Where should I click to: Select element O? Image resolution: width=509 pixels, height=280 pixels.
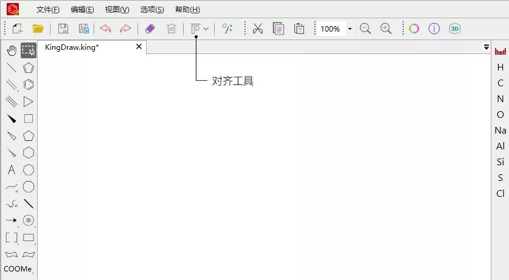[x=500, y=114]
